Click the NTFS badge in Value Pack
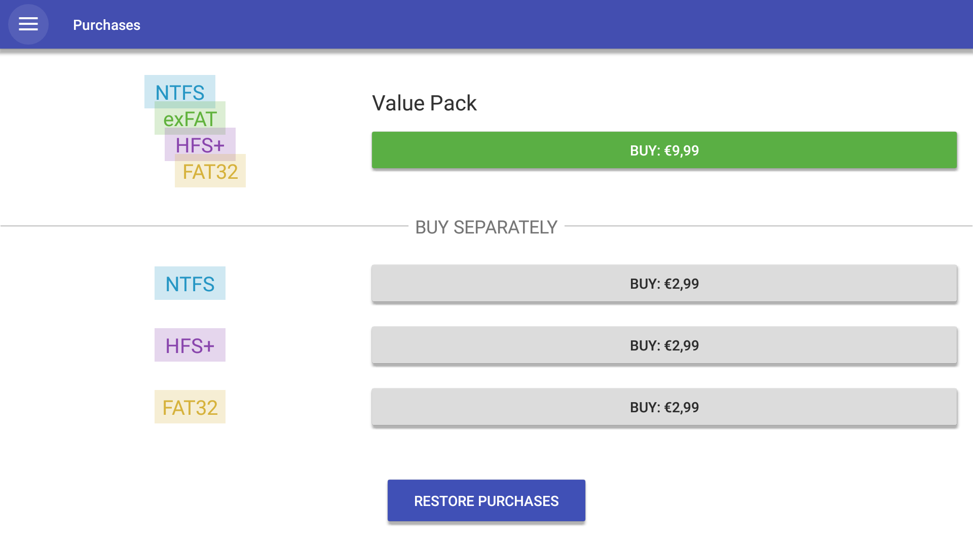The width and height of the screenshot is (973, 547). (179, 89)
